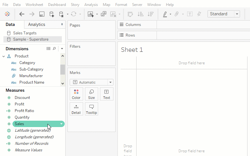
Task: Click View Data grid icon in Dimensions
Action: point(48,49)
